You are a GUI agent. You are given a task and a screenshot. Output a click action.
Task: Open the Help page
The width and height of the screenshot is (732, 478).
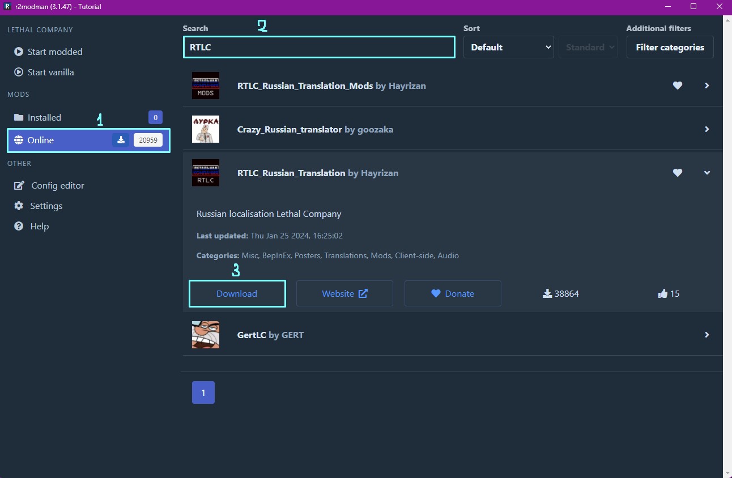click(88, 226)
